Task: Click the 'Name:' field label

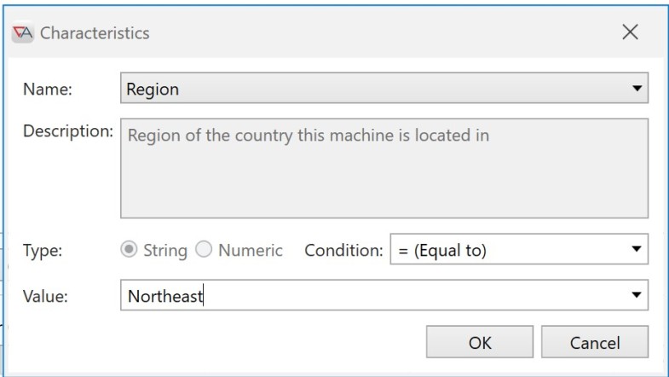Action: pyautogui.click(x=48, y=90)
